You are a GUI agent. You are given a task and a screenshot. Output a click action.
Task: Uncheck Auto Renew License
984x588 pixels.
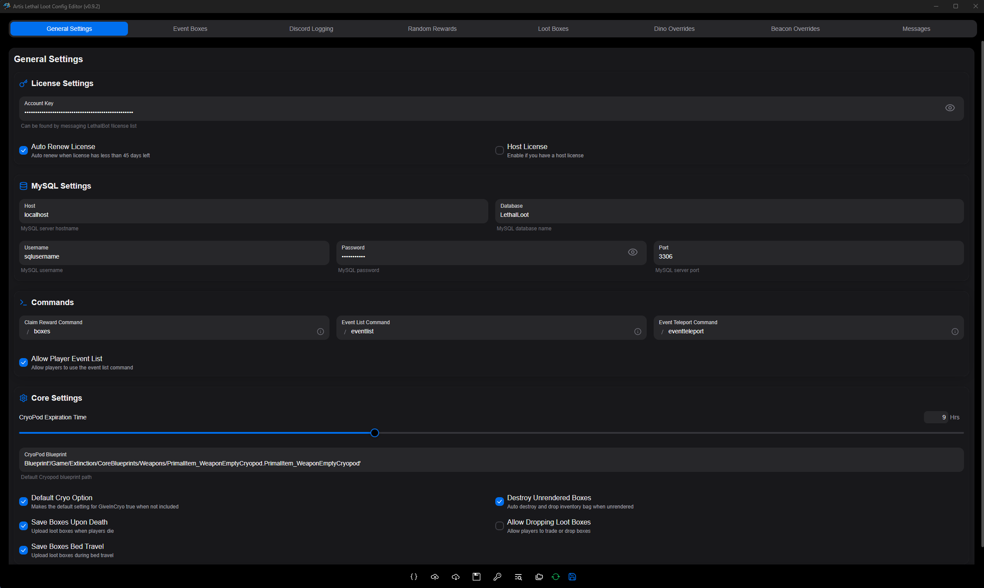[24, 150]
